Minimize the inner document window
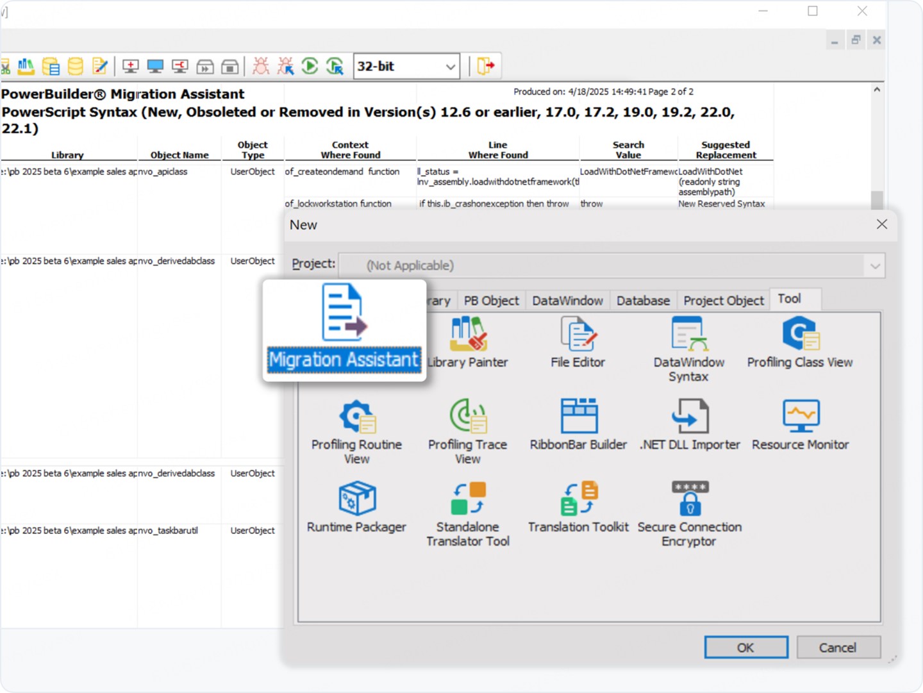The width and height of the screenshot is (923, 693). click(x=835, y=40)
